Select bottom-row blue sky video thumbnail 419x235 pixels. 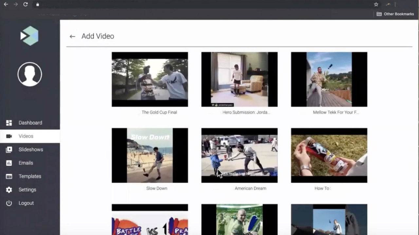tap(329, 219)
